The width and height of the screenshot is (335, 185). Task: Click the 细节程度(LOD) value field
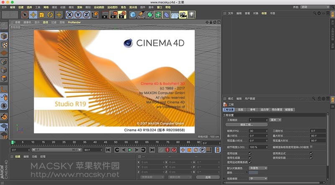[x=258, y=147]
